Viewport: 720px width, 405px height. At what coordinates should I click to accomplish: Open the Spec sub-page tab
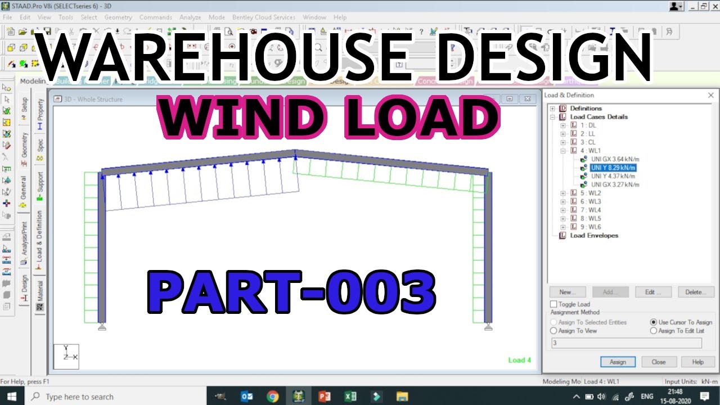(x=40, y=148)
